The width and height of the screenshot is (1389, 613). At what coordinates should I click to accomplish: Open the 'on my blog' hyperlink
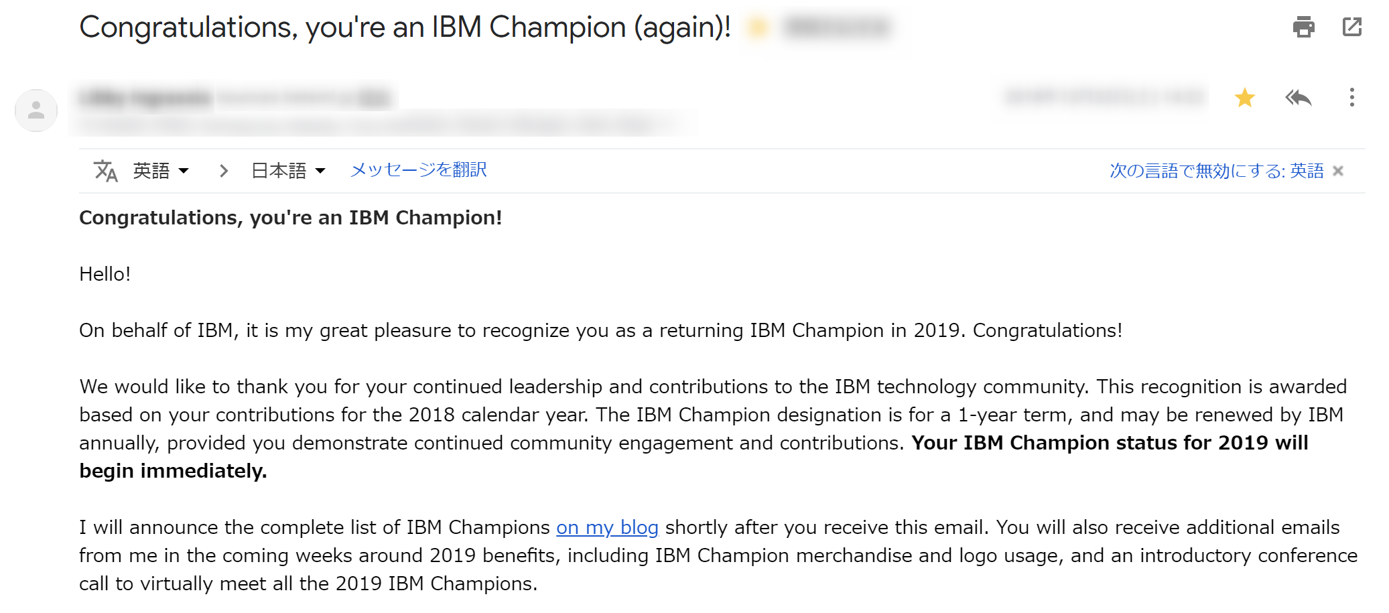click(x=607, y=527)
